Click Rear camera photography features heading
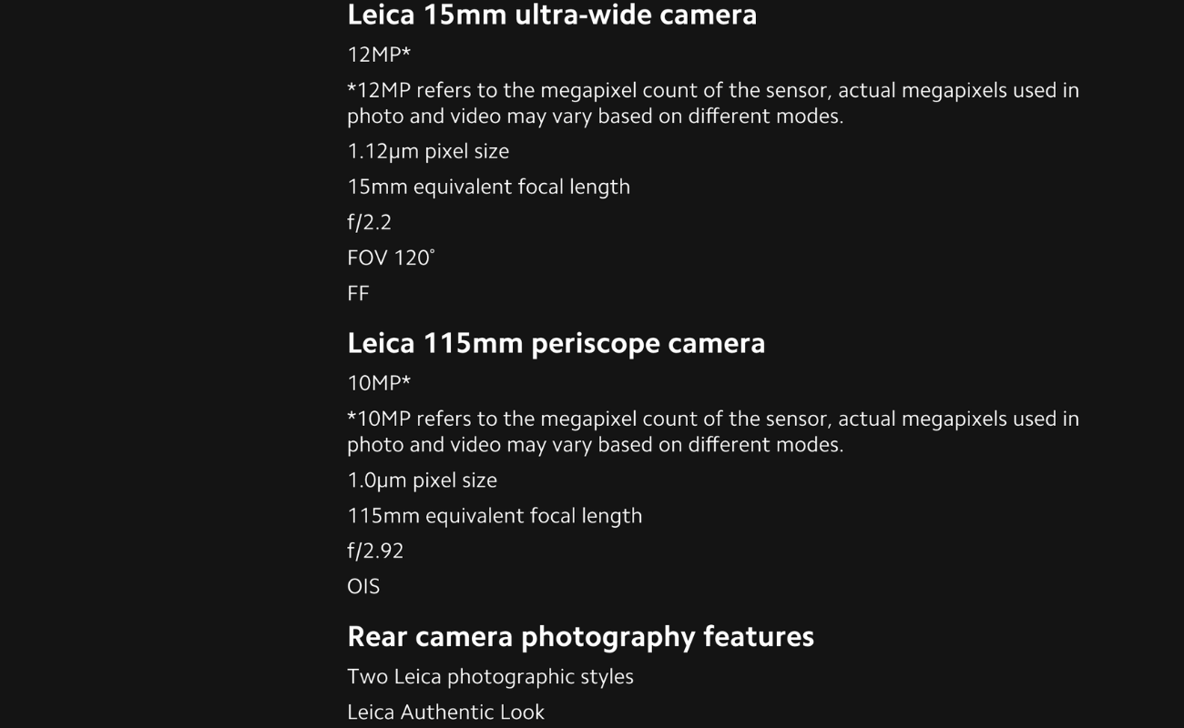 click(x=580, y=636)
